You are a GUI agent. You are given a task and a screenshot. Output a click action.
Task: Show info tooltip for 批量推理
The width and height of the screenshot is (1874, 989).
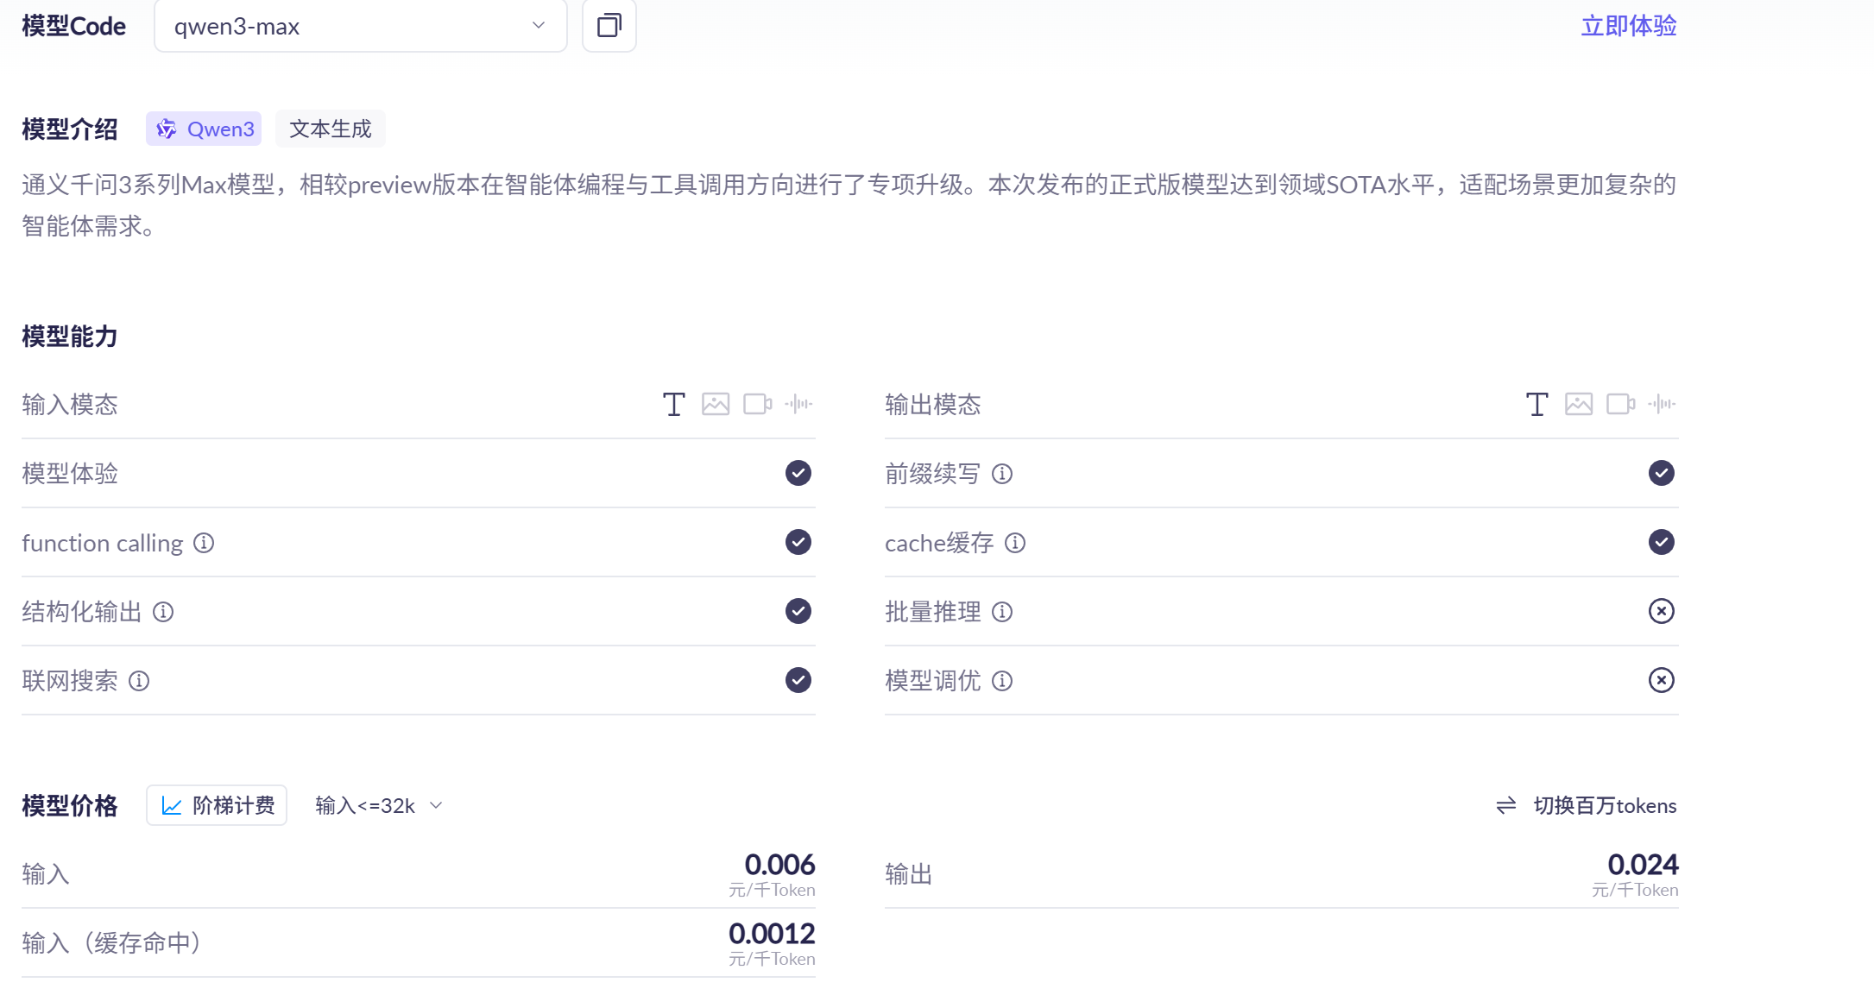[x=1002, y=612]
